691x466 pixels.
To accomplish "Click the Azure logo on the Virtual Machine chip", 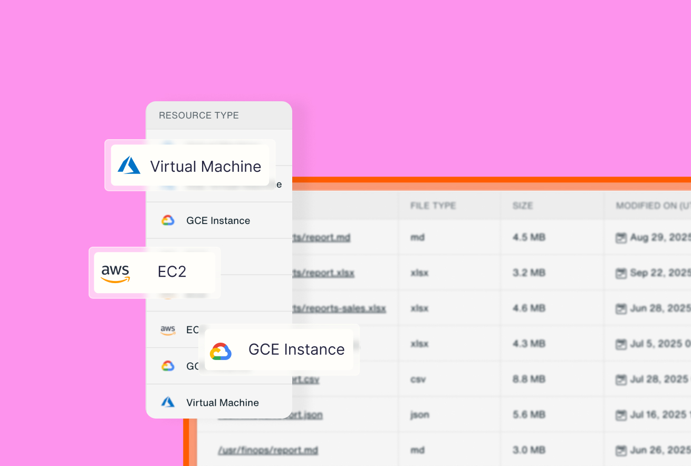I will tap(129, 166).
